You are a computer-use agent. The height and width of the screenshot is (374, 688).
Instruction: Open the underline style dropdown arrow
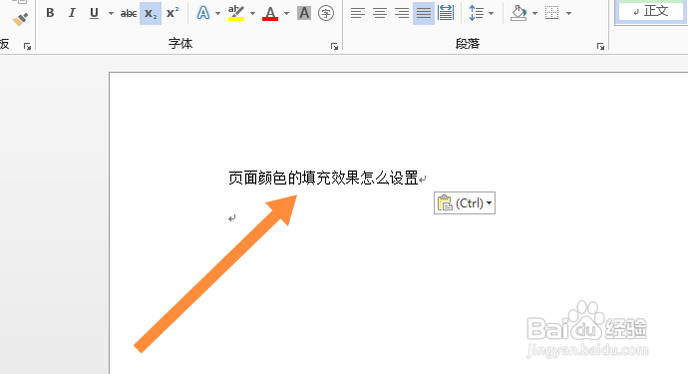click(x=111, y=13)
